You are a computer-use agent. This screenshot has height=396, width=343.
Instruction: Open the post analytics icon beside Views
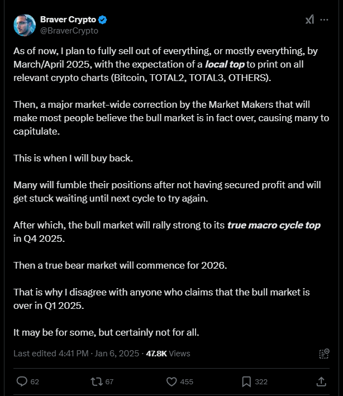click(324, 354)
